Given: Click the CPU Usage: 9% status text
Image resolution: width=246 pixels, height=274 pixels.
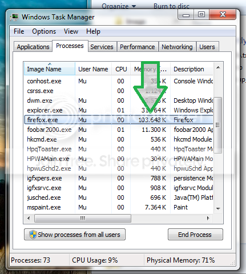Looking at the screenshot, I should click(95, 260).
